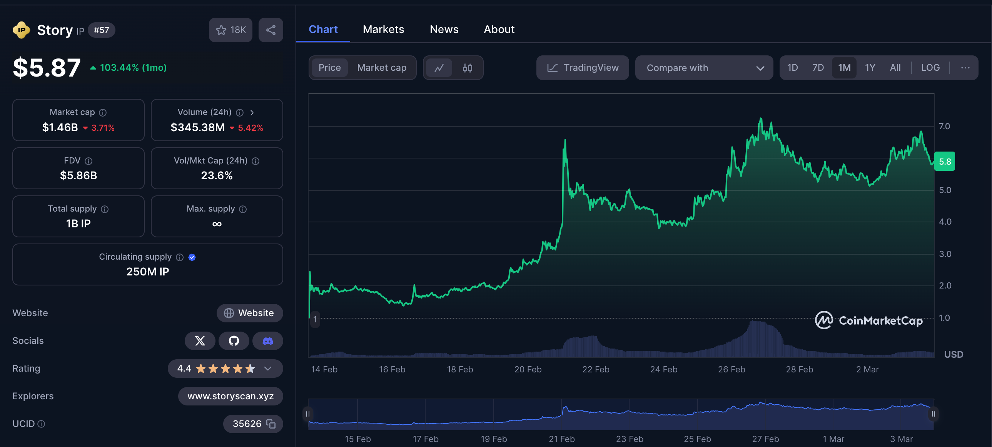Switch to the Chart tab
Screen dimensions: 992x447
pos(323,29)
